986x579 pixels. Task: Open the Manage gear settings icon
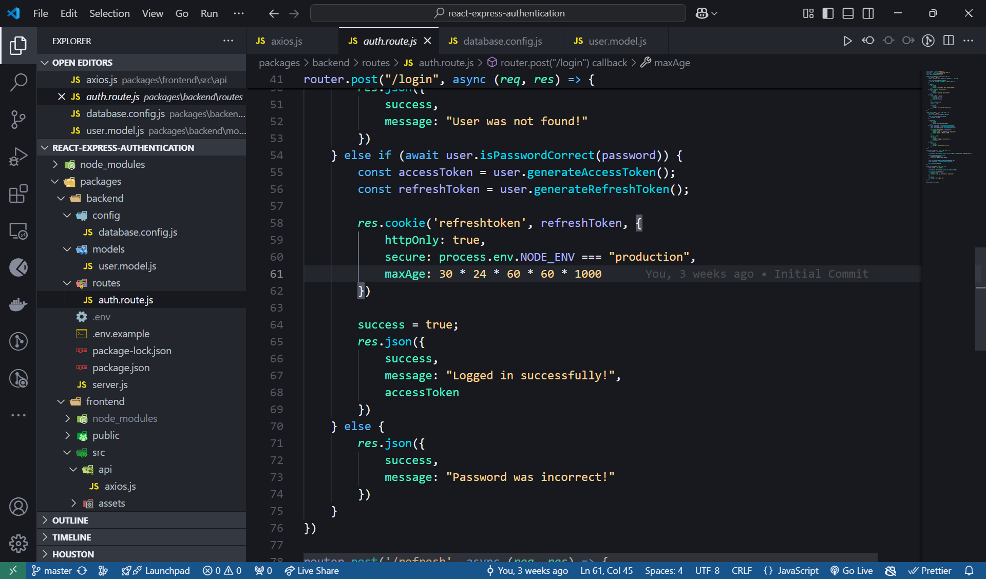tap(18, 543)
